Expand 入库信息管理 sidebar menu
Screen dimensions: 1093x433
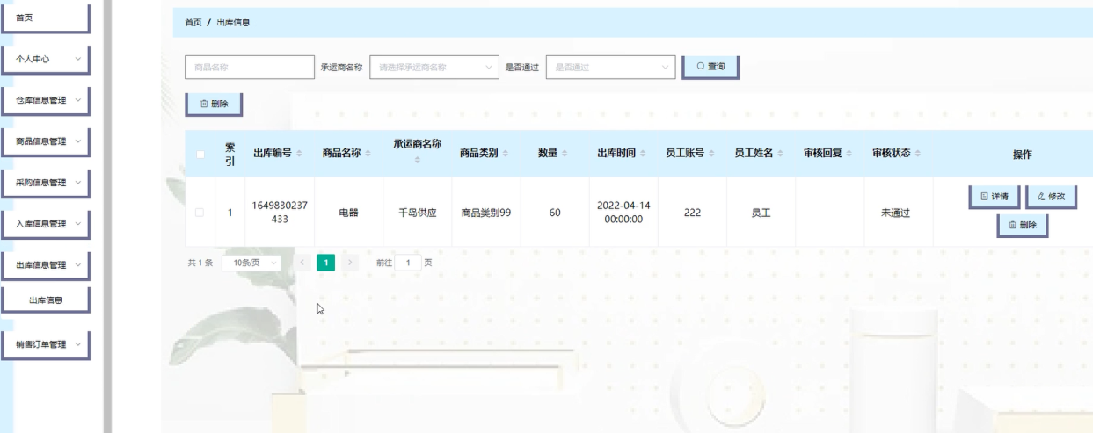[47, 224]
